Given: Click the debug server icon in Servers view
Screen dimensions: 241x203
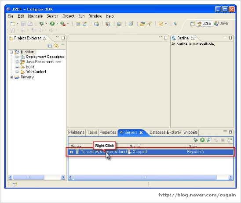Looking at the screenshot, I should tap(196, 140).
